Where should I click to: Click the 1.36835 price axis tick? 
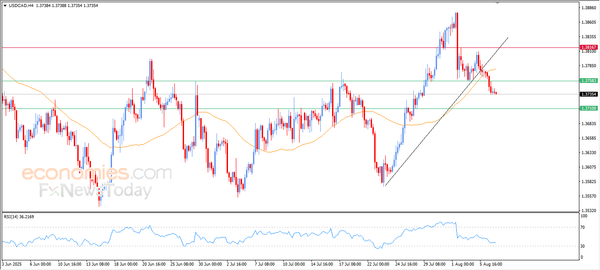(x=589, y=124)
